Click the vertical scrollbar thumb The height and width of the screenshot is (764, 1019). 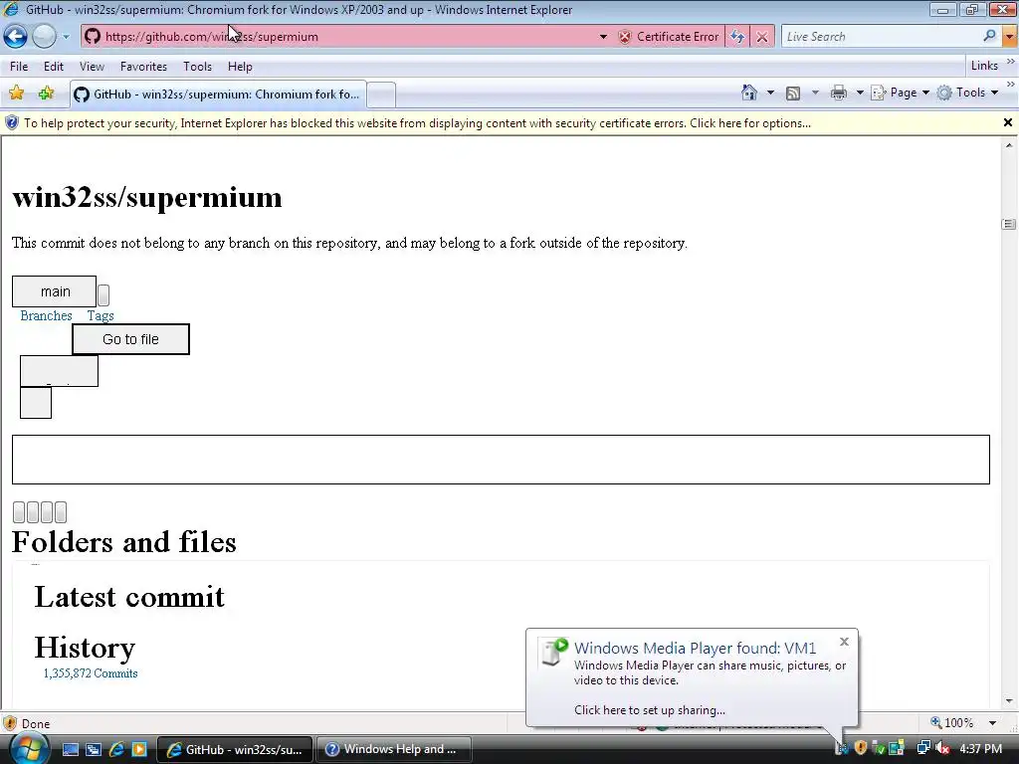pyautogui.click(x=1009, y=224)
